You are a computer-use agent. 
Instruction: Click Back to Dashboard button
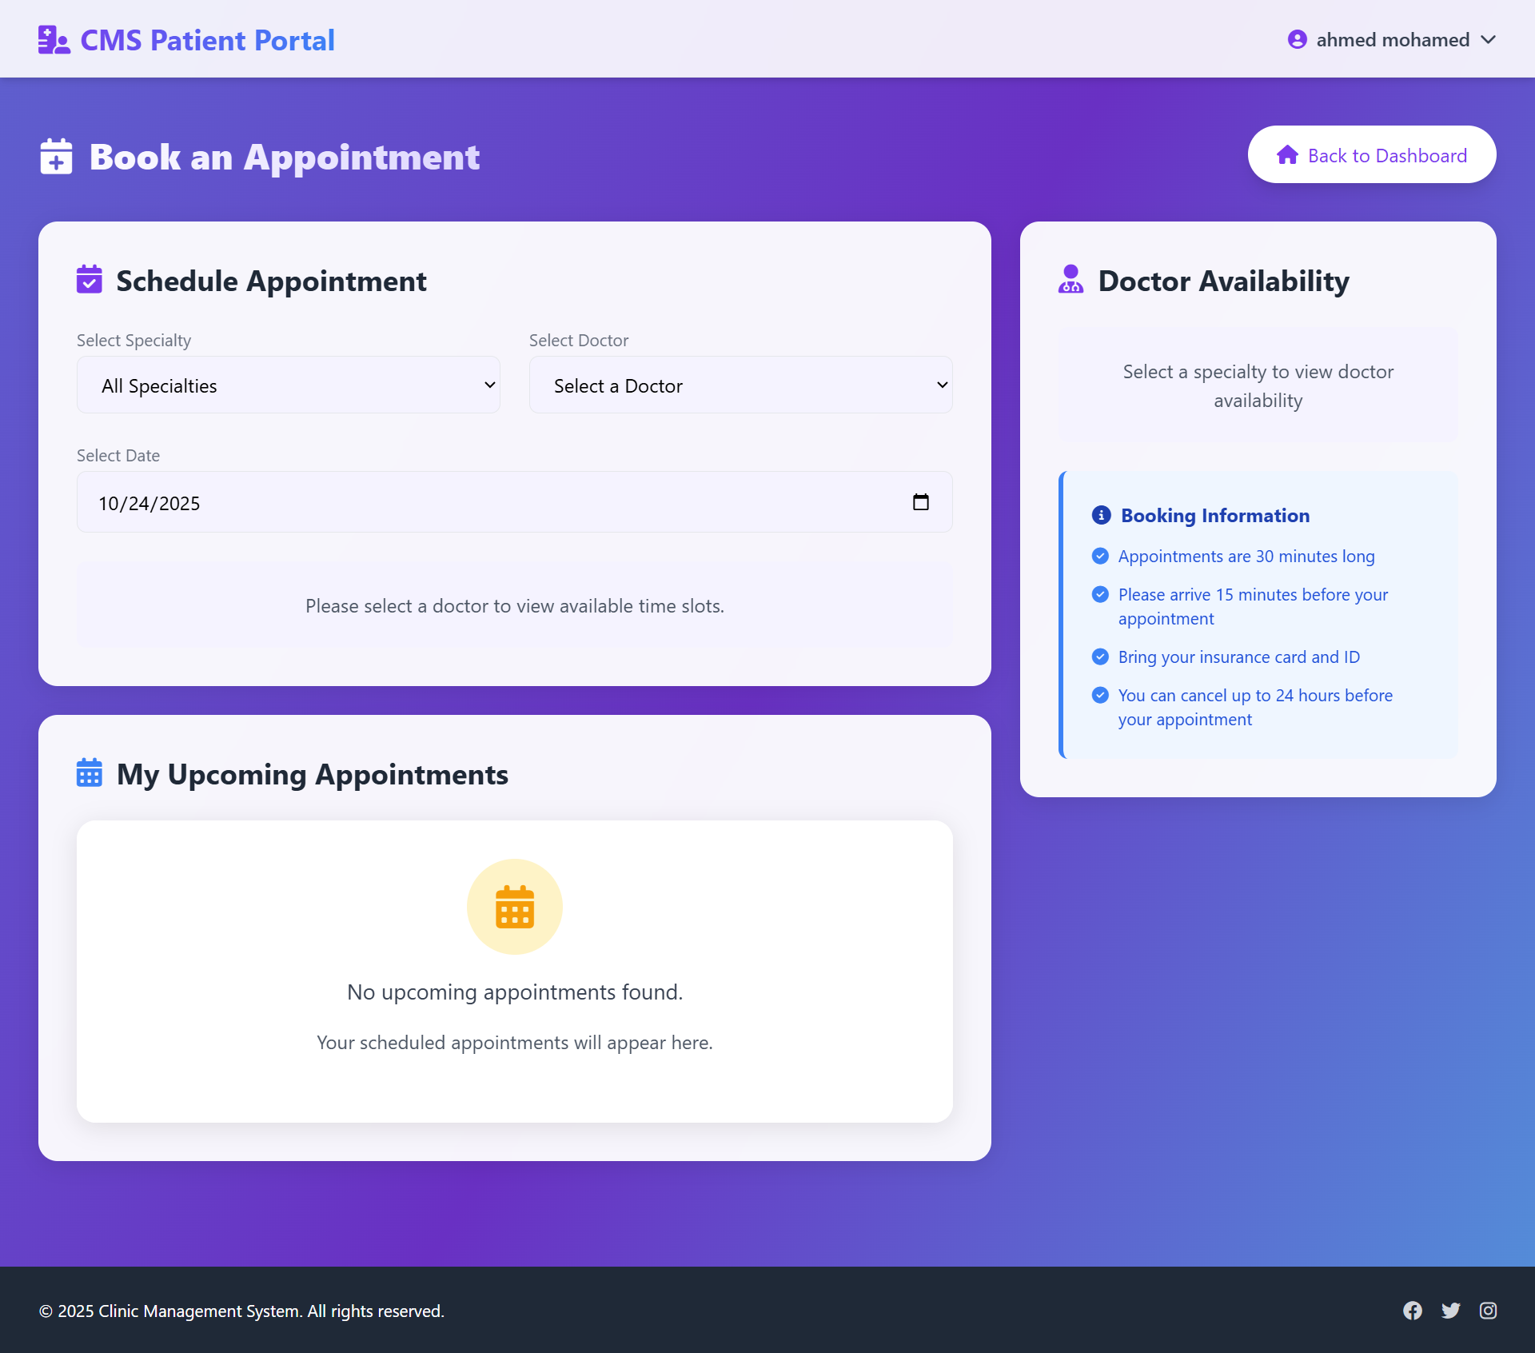pos(1371,155)
